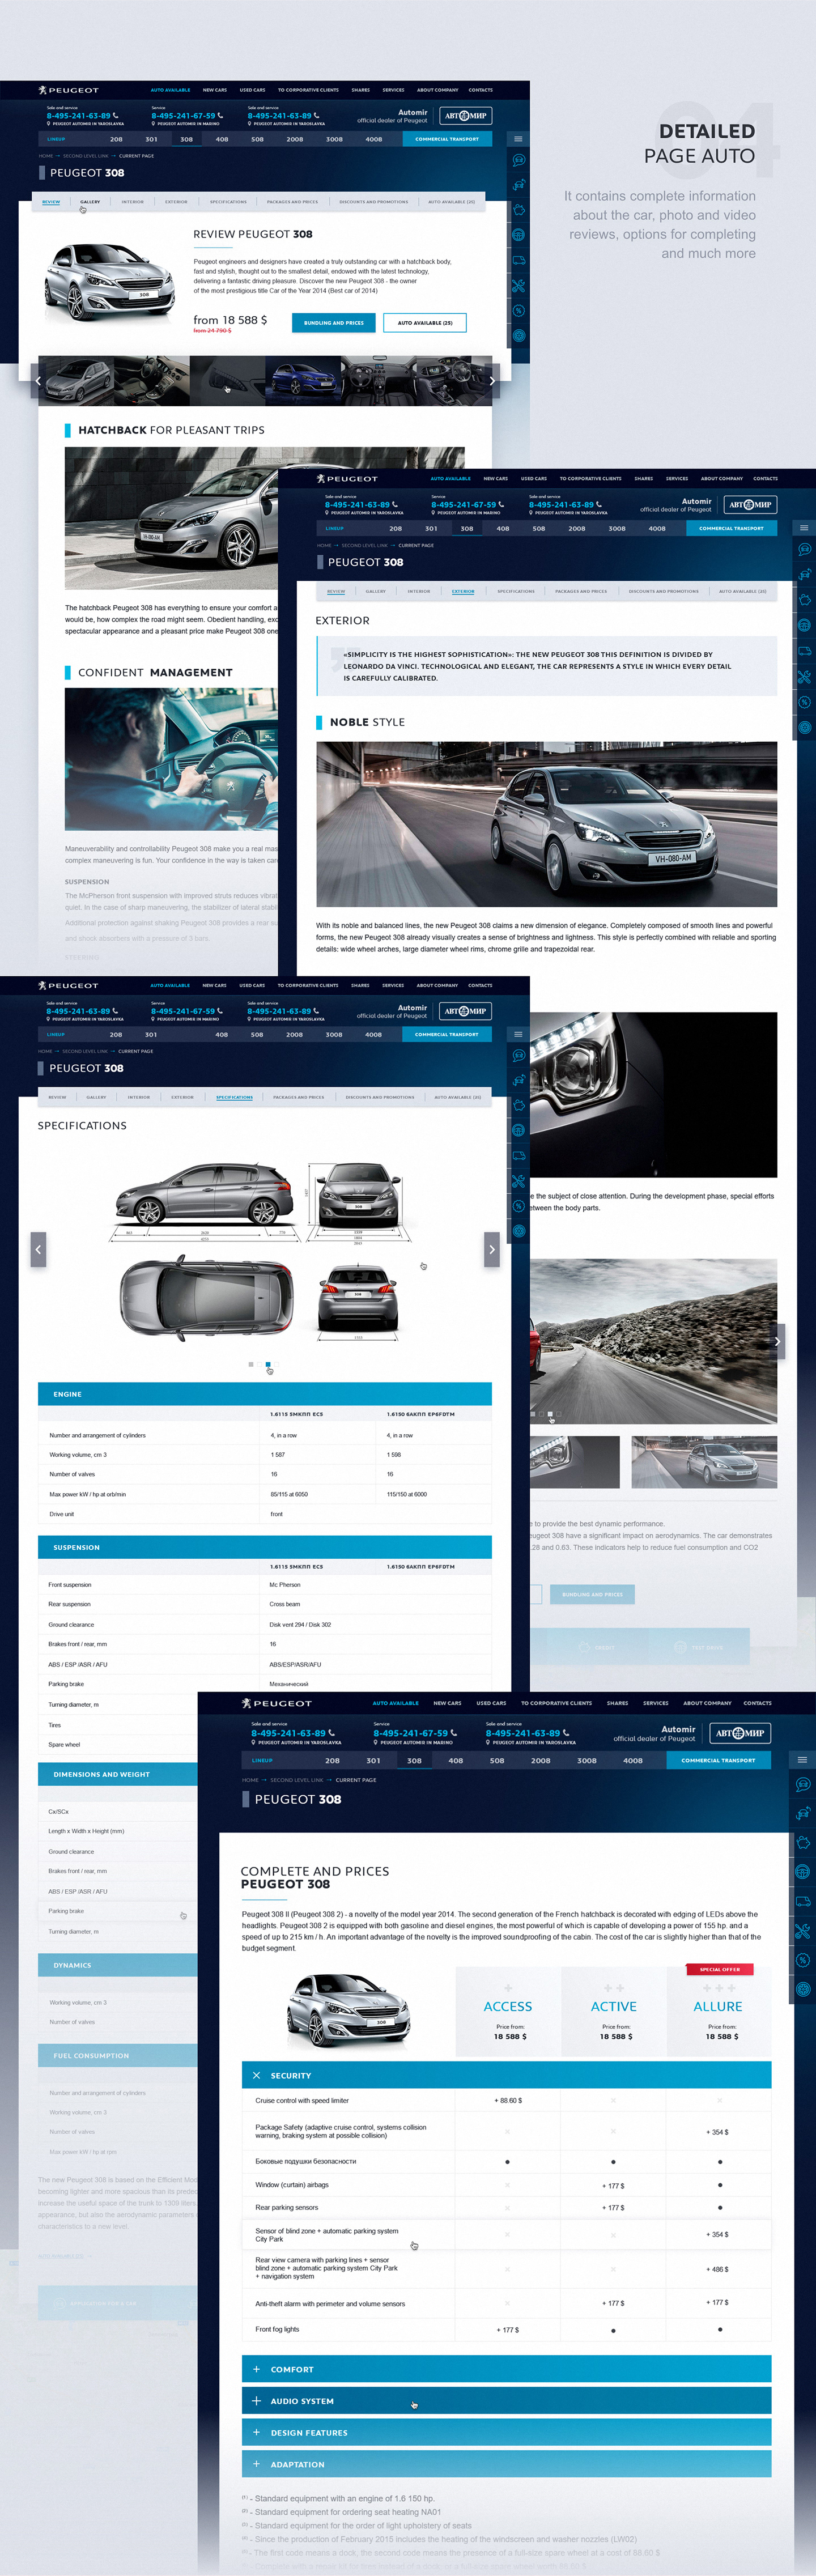Image resolution: width=816 pixels, height=2576 pixels.
Task: Select second dot of specifications image carousel
Action: click(x=259, y=1364)
